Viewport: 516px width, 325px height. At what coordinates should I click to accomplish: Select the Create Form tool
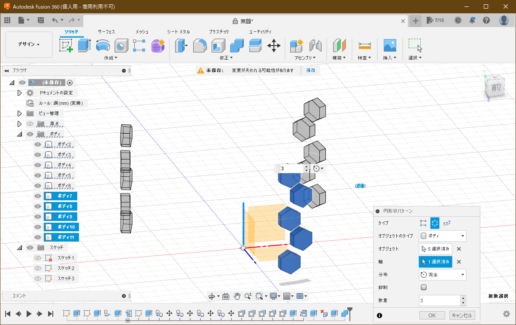pos(158,45)
